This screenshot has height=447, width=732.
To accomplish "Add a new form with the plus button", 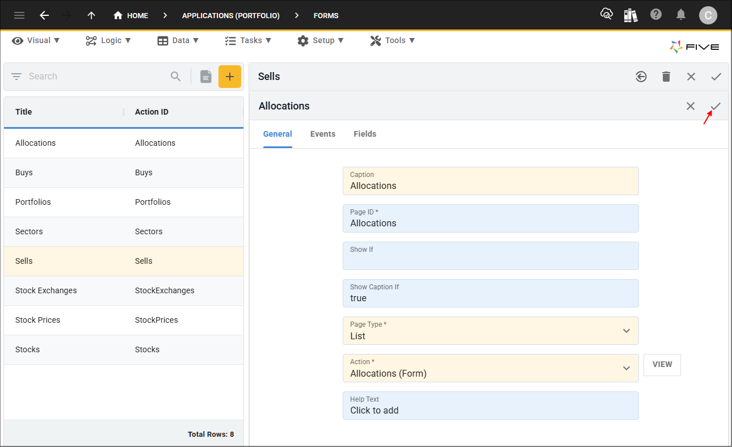I will (230, 77).
